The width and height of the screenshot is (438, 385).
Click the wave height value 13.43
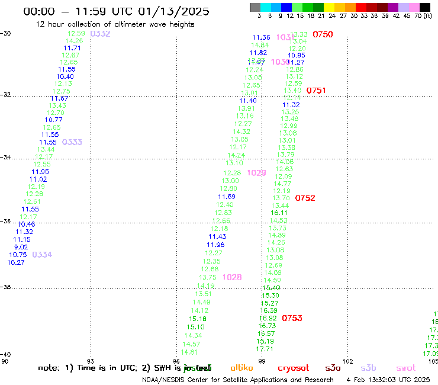pos(57,105)
